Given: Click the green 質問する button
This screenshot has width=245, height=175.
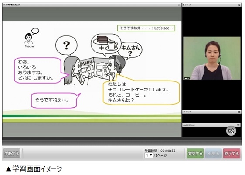Looking at the screenshot, I should point(195,154).
